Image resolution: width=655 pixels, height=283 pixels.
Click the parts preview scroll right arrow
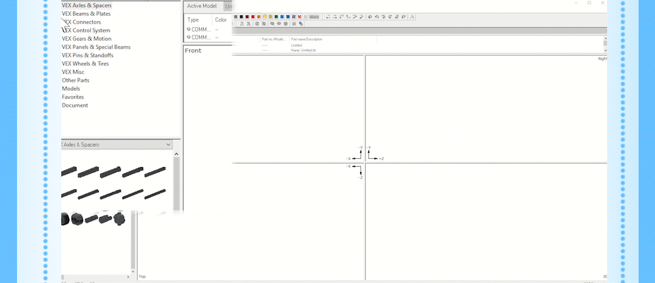coord(128,277)
